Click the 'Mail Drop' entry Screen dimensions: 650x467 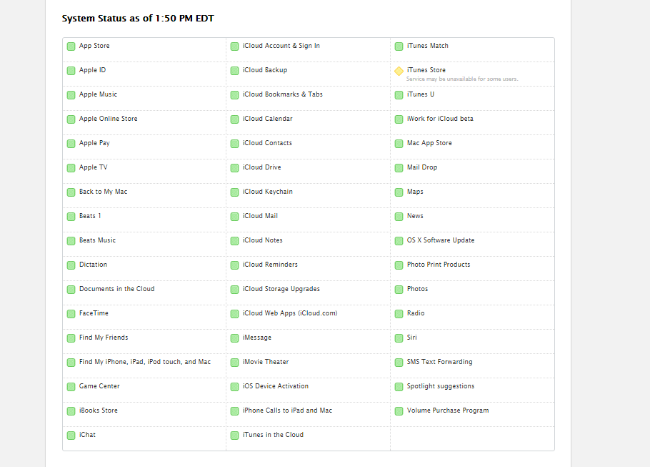pos(422,167)
